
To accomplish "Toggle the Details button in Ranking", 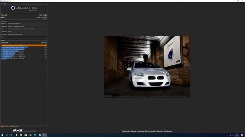I will pos(46,43).
